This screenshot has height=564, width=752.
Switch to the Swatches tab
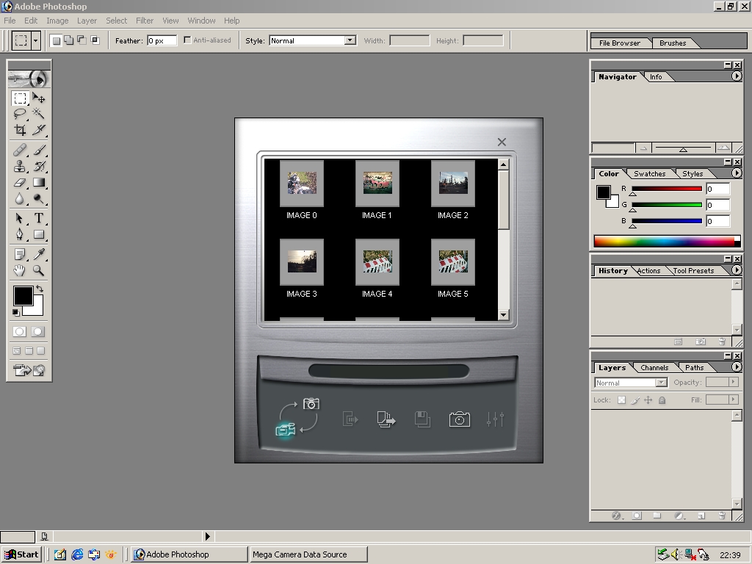(649, 173)
